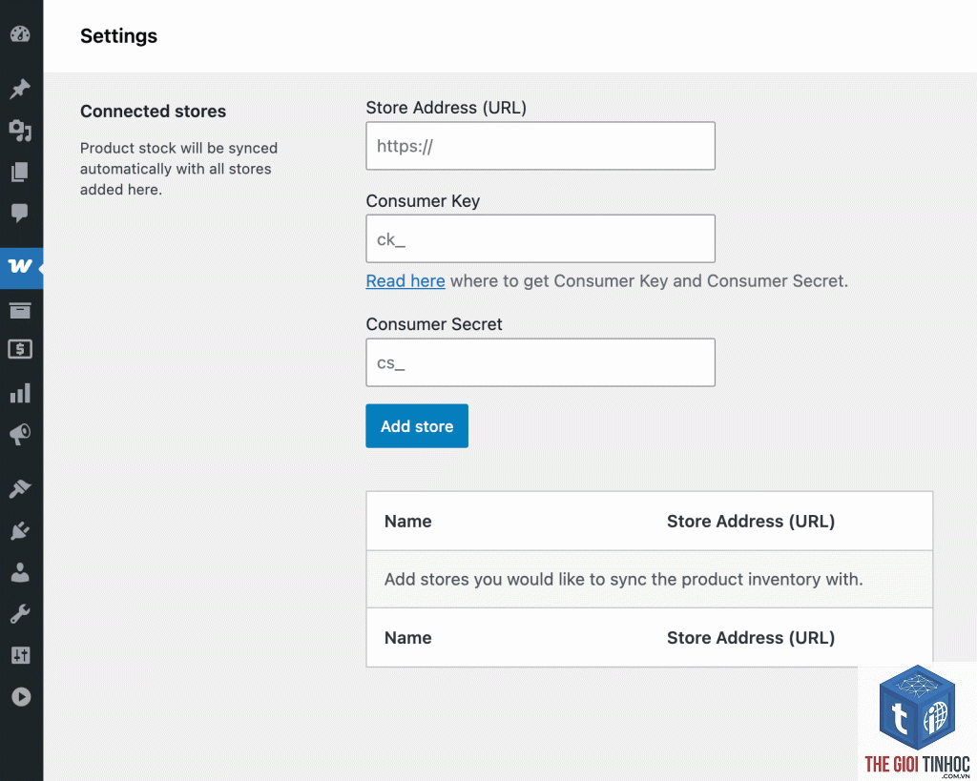Click the top Store Address (URL) column header

(750, 522)
